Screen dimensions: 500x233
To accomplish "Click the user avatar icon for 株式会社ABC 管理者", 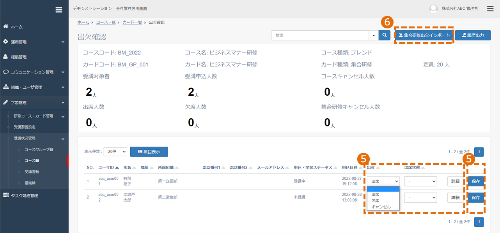I will click(x=433, y=9).
